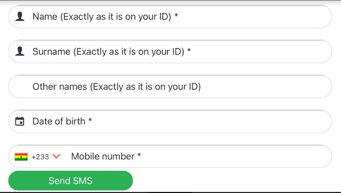Viewport: 341px width, 193px height.
Task: Click the 'Send SMS' label text
Action: tap(70, 181)
